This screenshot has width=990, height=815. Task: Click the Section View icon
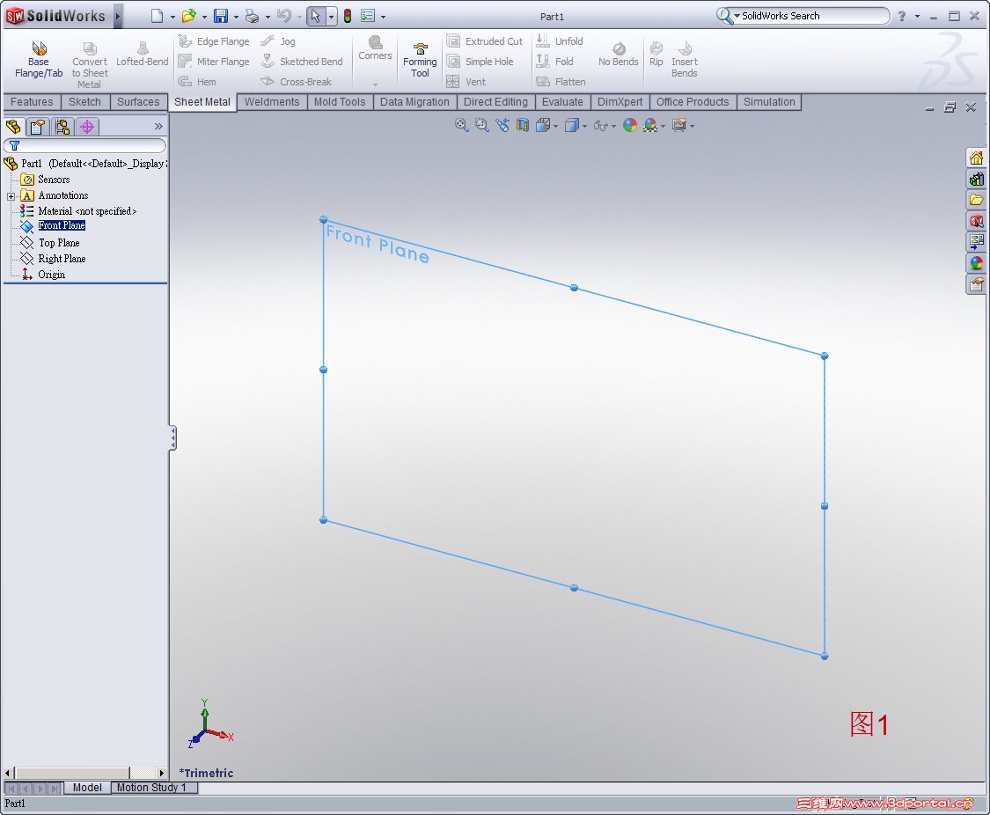point(522,125)
